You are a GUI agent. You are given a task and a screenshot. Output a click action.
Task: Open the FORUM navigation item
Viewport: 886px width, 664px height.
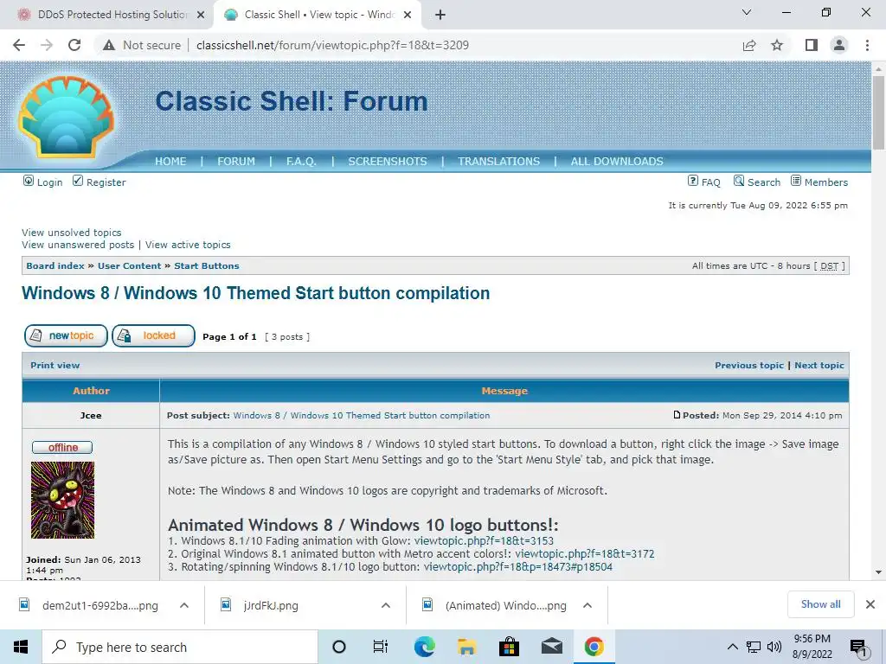tap(236, 162)
